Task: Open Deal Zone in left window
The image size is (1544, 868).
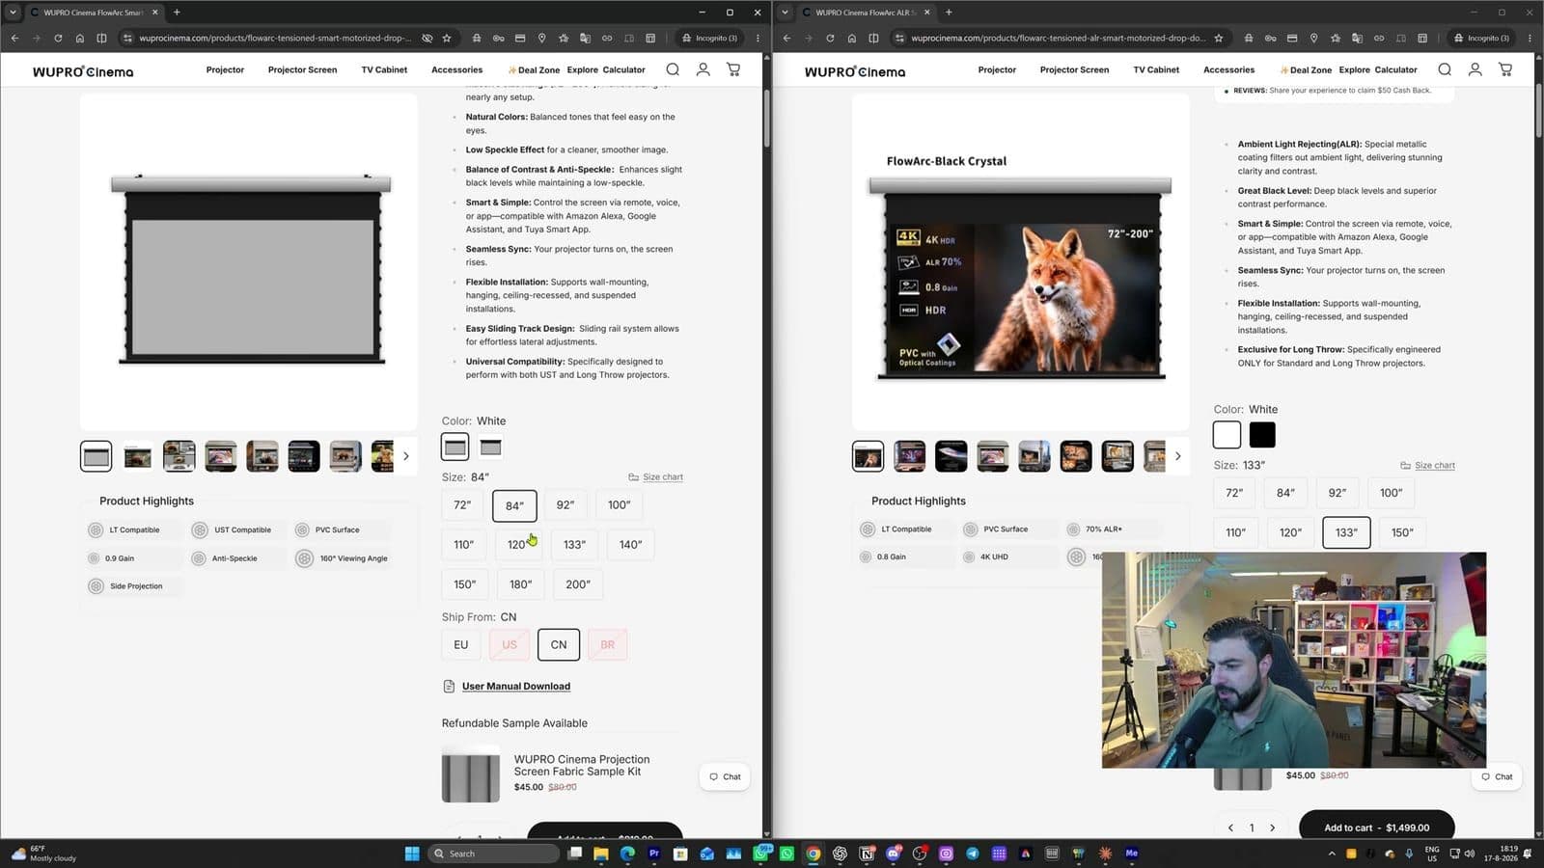Action: pos(533,69)
